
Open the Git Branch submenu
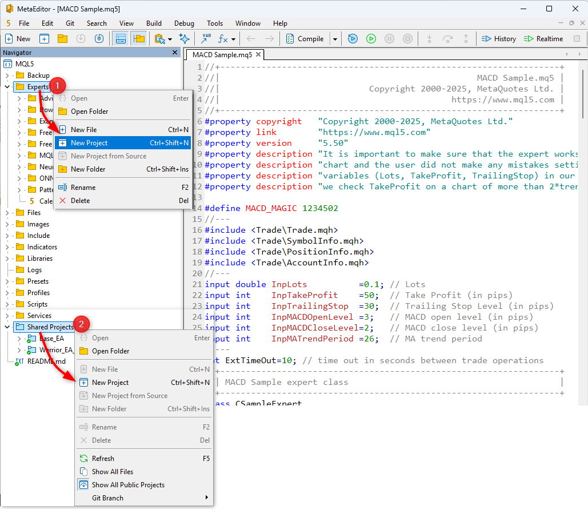point(145,498)
